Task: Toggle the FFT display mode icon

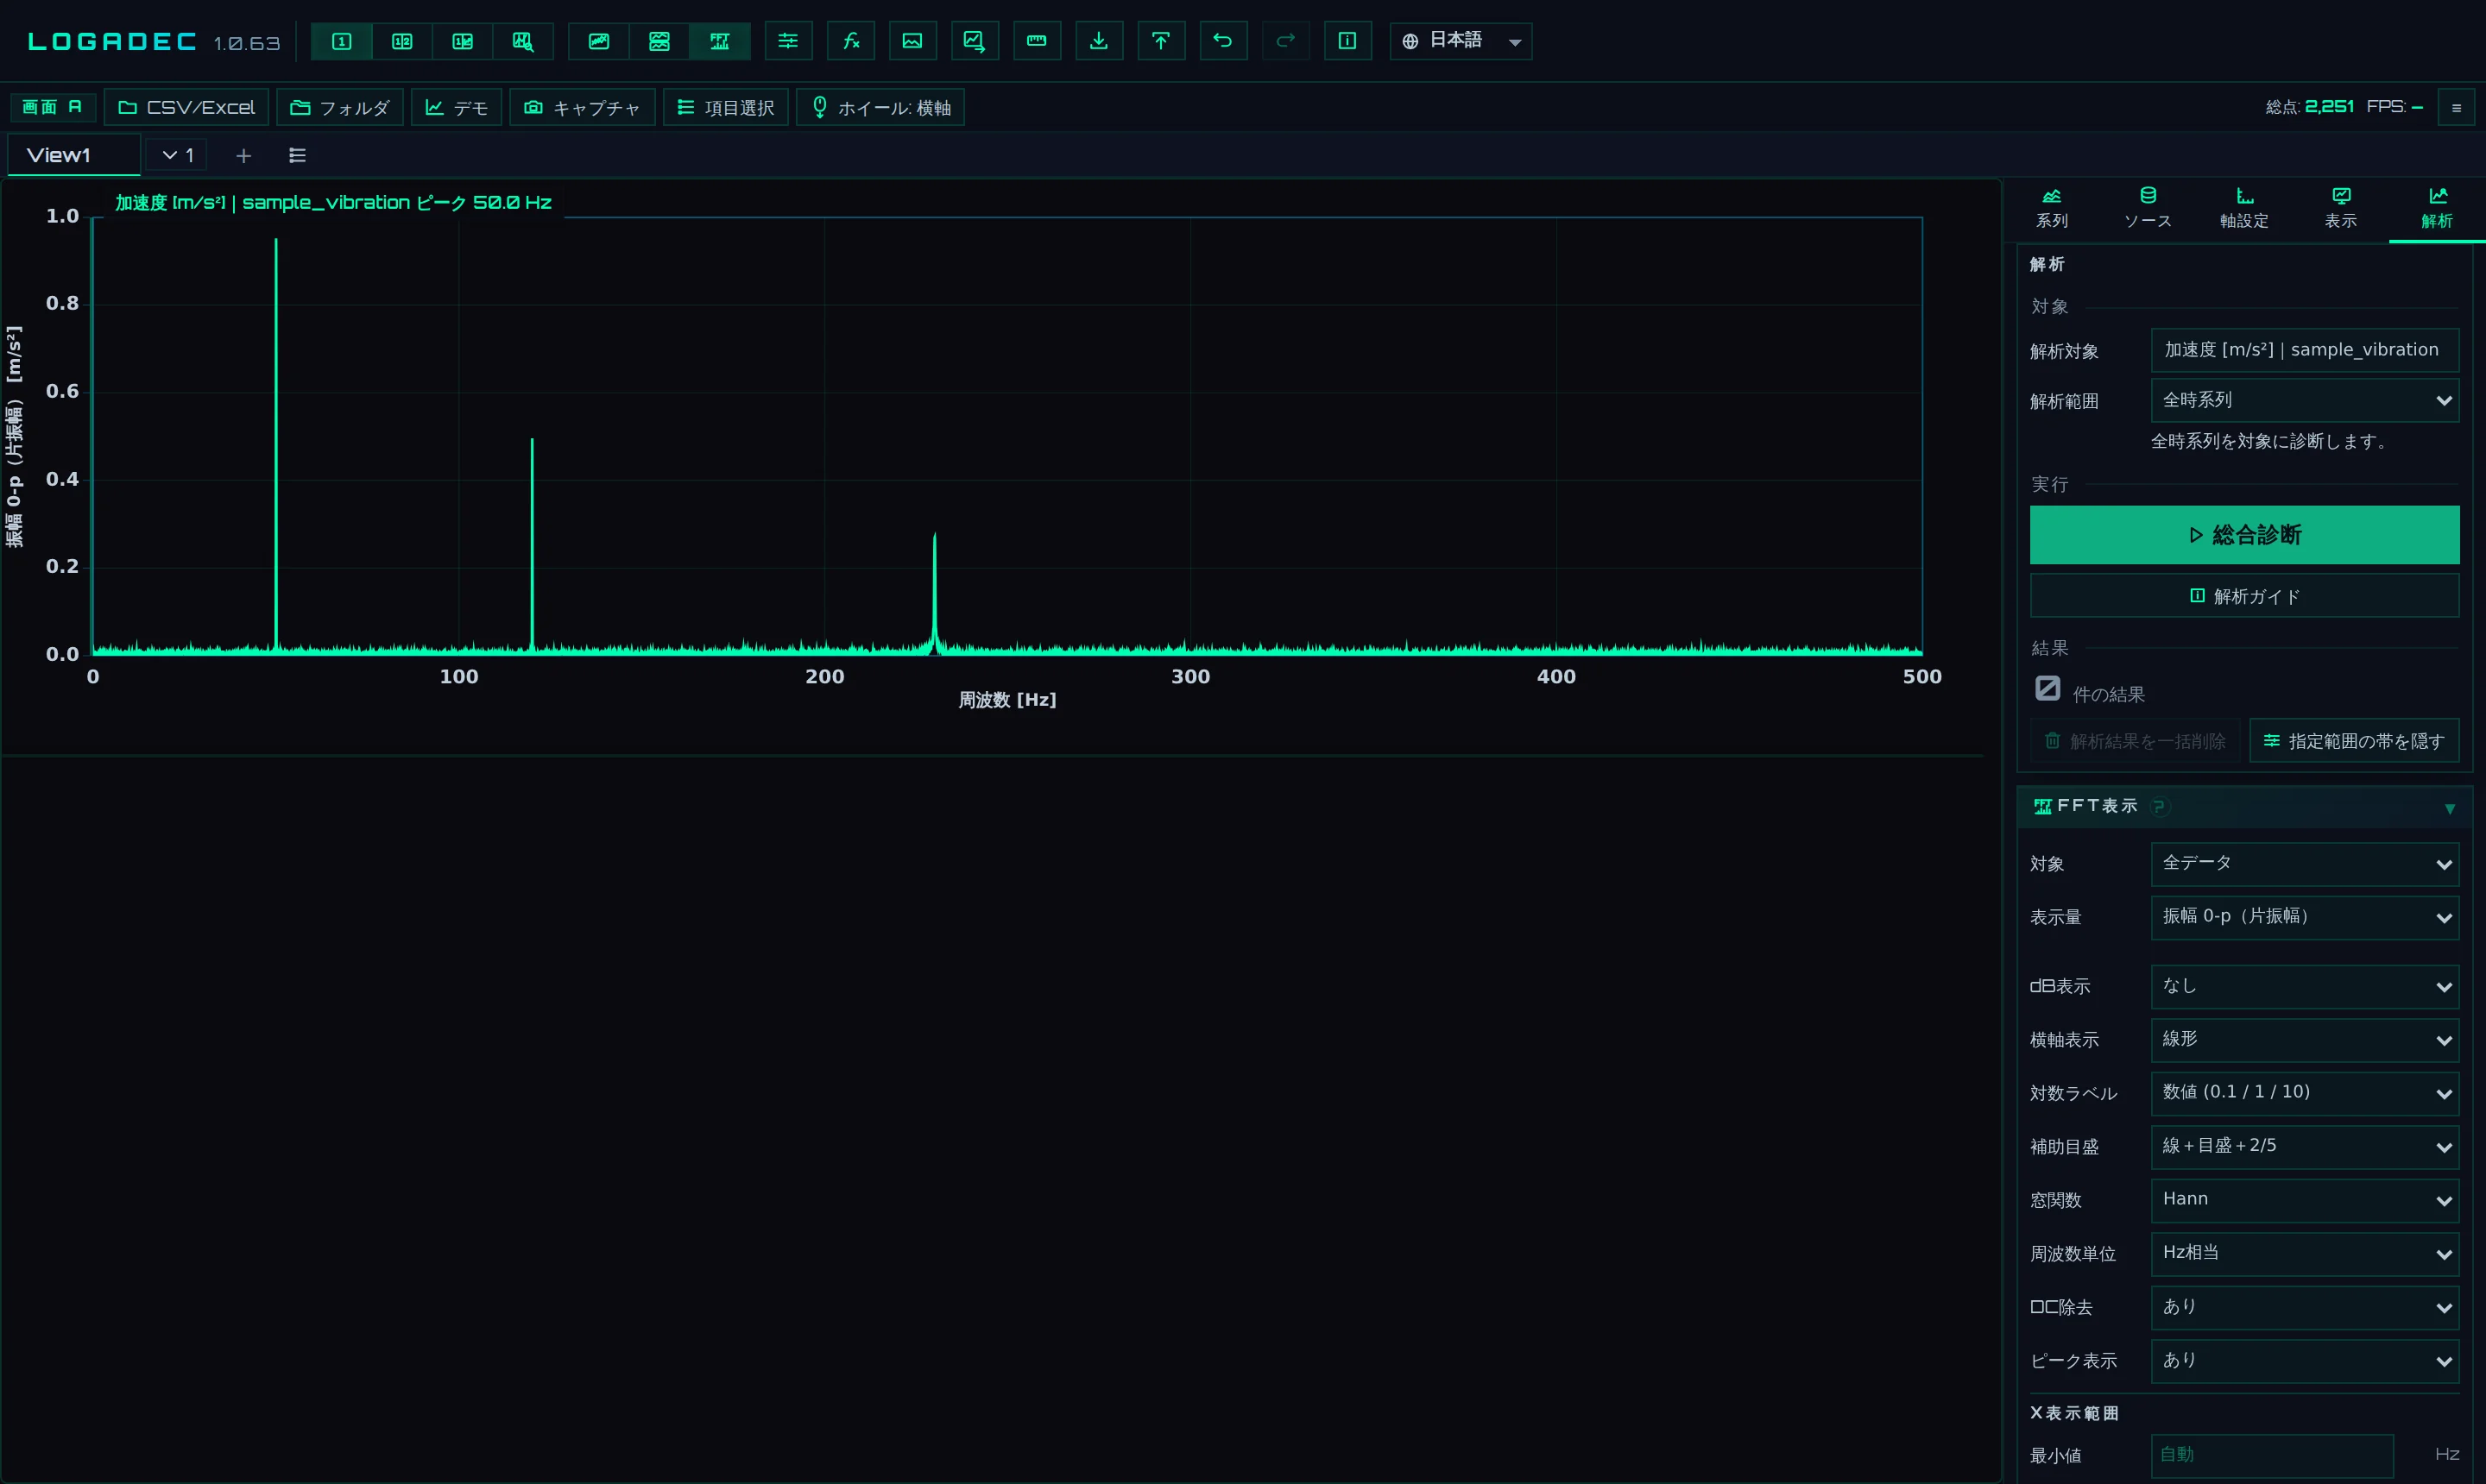Action: coord(719,41)
